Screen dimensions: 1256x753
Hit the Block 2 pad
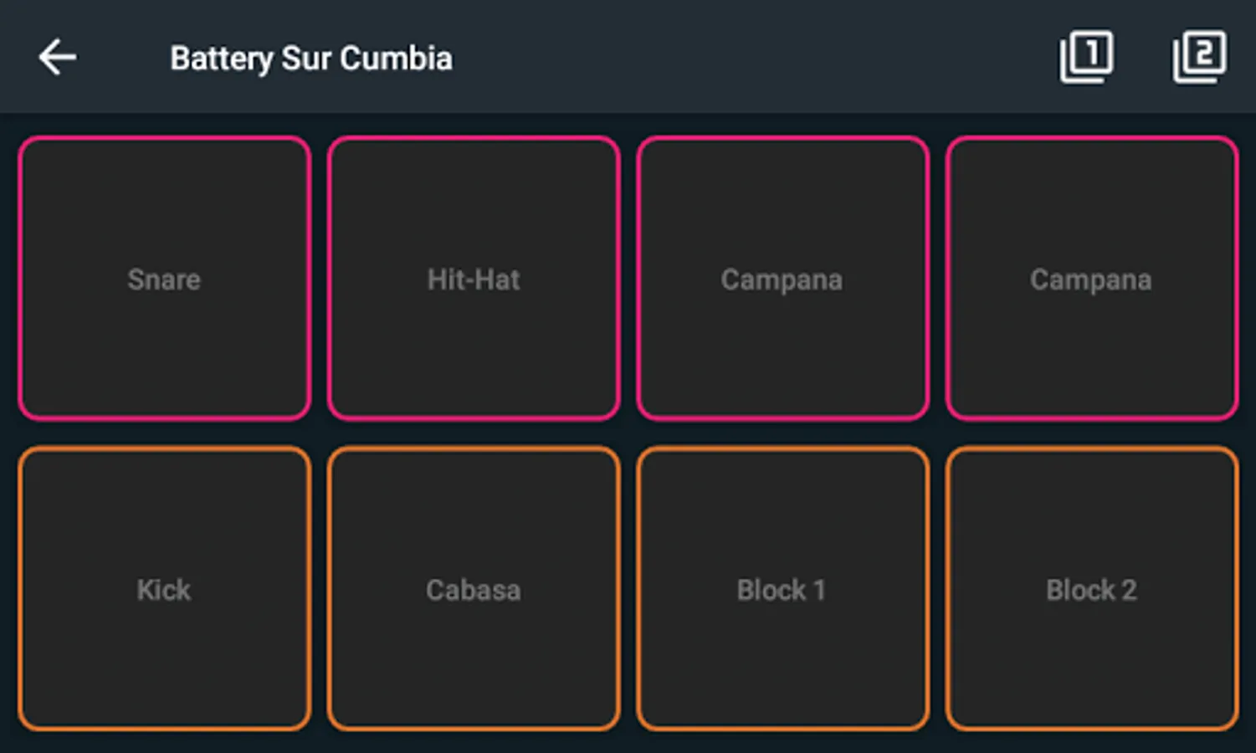click(x=1091, y=589)
